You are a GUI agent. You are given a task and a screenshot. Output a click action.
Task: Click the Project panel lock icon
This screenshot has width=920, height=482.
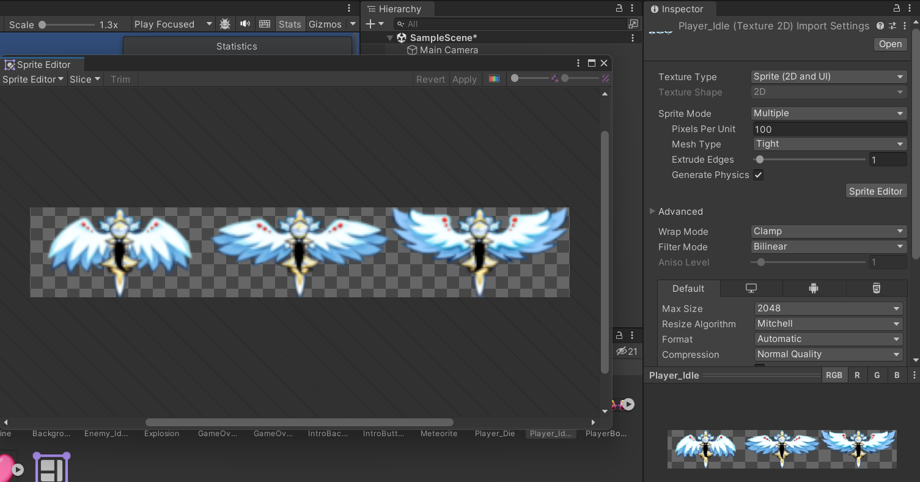point(619,335)
